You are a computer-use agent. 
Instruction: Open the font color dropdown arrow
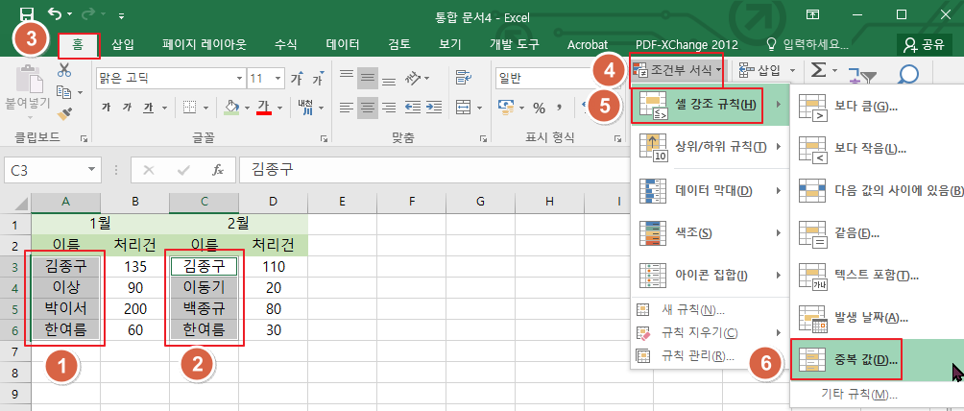pos(281,109)
